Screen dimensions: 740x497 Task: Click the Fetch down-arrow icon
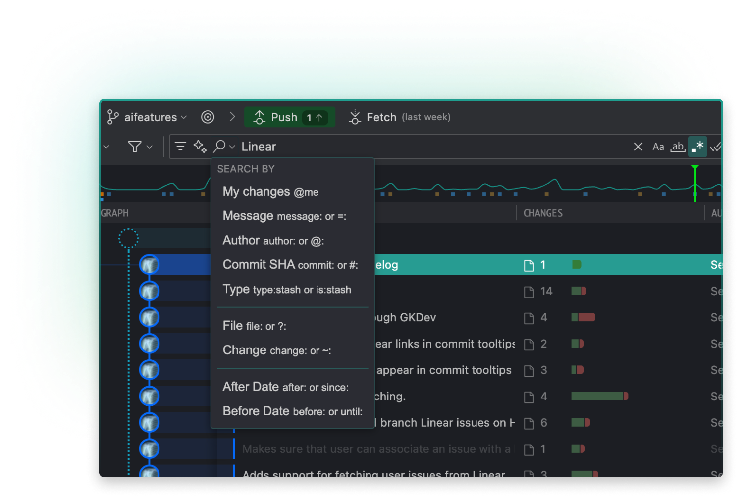(355, 117)
